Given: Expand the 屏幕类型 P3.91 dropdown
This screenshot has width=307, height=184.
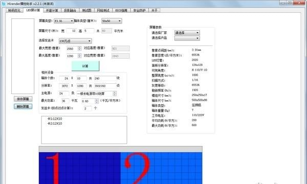Looking at the screenshot, I should [x=64, y=21].
